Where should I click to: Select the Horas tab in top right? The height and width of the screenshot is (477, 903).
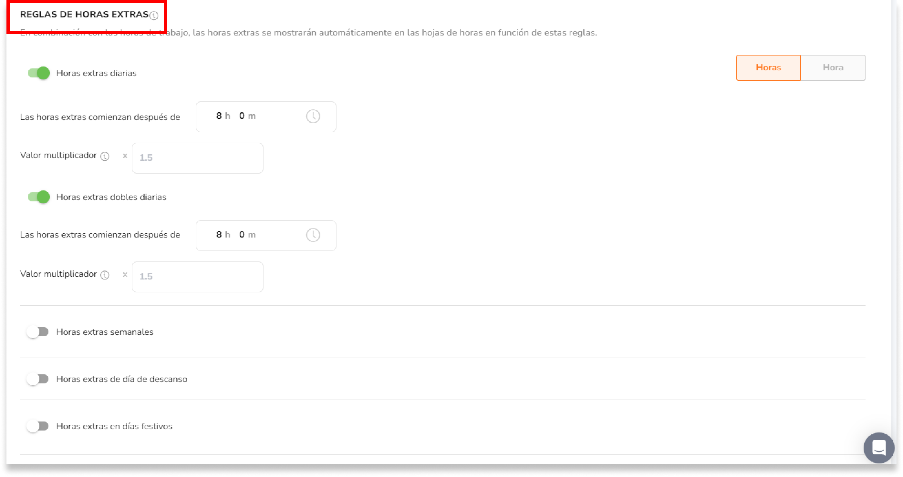tap(769, 67)
